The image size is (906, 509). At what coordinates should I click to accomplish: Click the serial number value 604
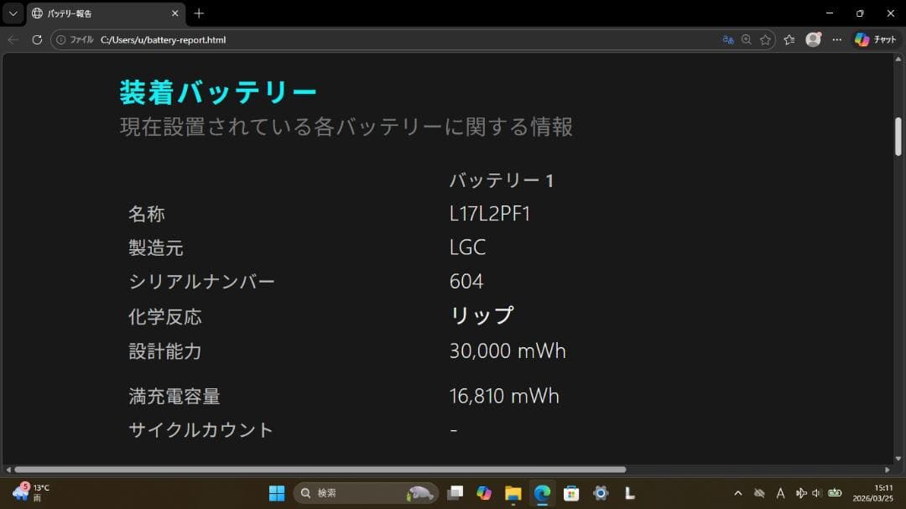466,282
